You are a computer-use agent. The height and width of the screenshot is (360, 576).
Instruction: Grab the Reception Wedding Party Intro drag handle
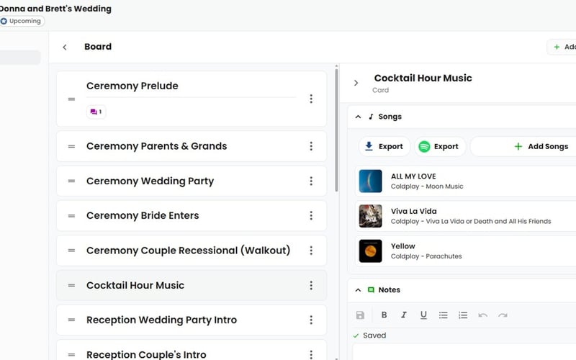click(71, 320)
